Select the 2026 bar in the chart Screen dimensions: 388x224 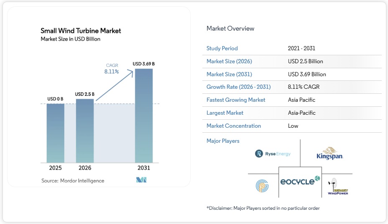coord(84,131)
